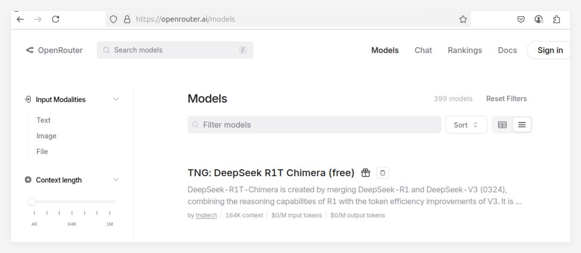The image size is (581, 253).
Task: Go to the Rankings page
Action: point(465,50)
